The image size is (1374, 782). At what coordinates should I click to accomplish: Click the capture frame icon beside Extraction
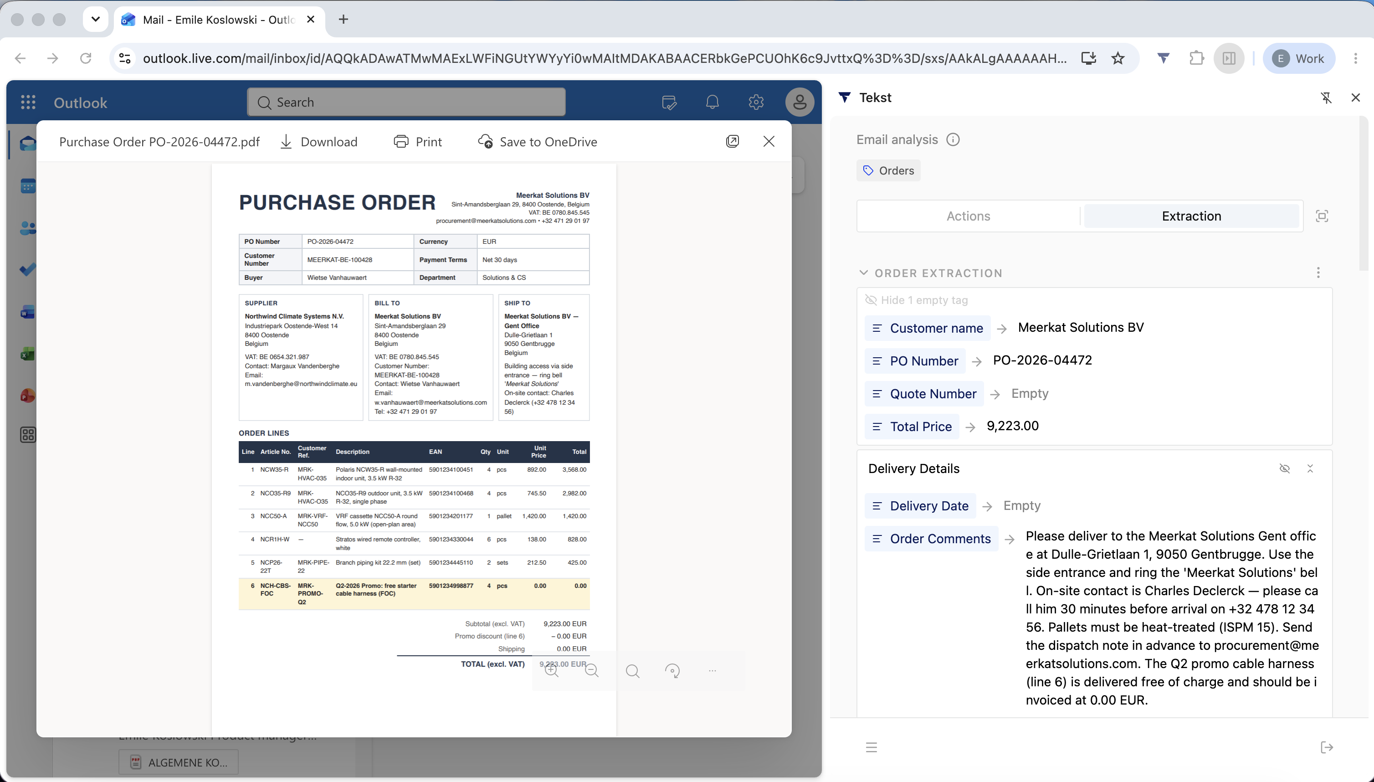tap(1322, 216)
